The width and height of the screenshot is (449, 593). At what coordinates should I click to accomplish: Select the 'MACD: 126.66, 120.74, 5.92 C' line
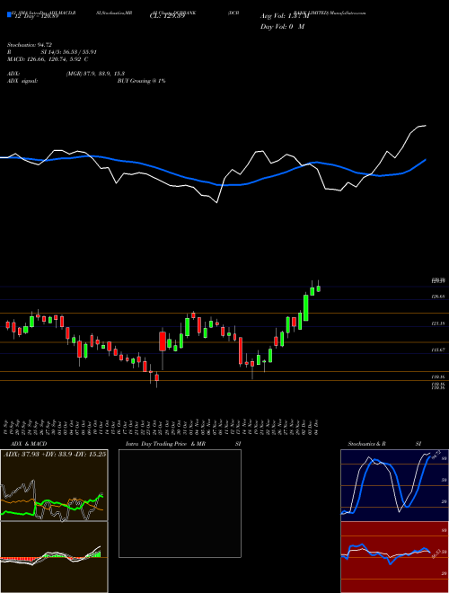click(x=48, y=59)
